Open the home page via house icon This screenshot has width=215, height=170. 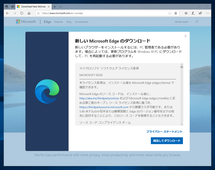29,13
